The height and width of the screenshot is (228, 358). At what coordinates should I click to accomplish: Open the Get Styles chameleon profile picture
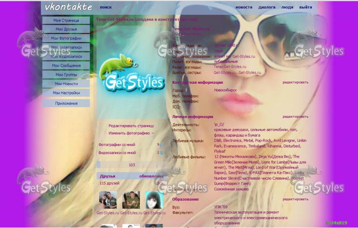pyautogui.click(x=132, y=73)
